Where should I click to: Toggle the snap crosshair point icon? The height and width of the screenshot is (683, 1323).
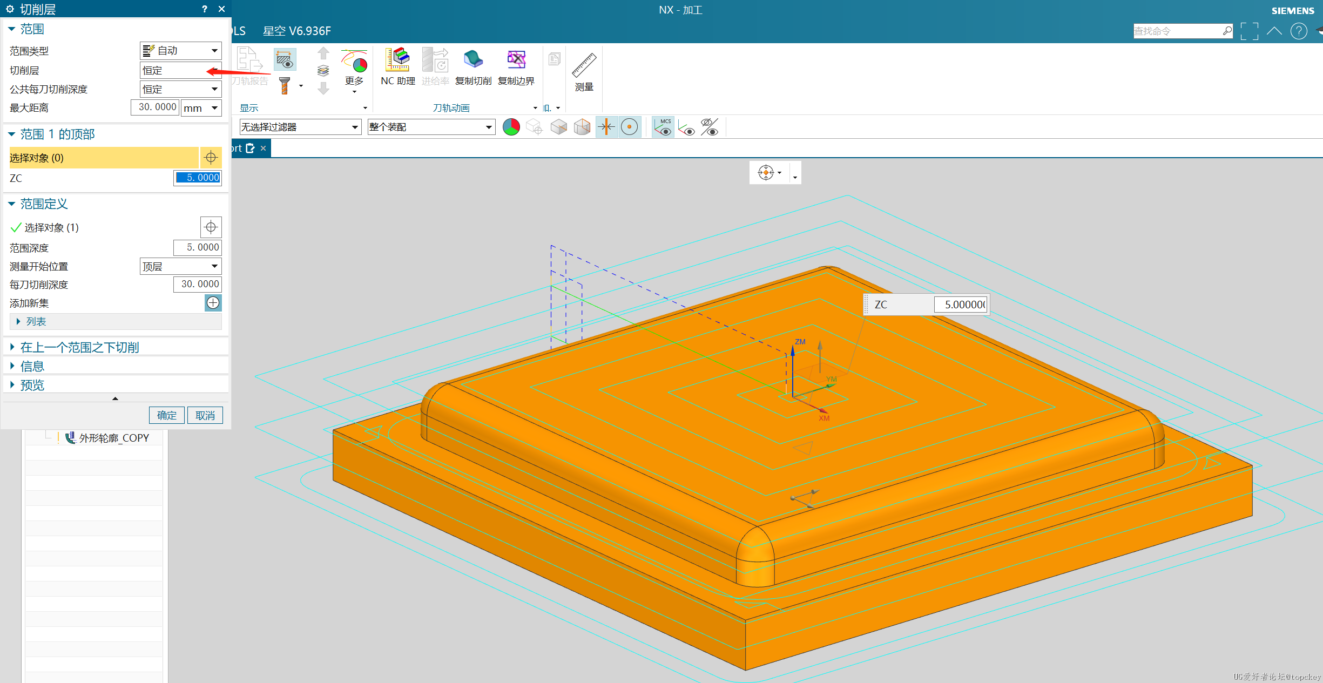[606, 127]
